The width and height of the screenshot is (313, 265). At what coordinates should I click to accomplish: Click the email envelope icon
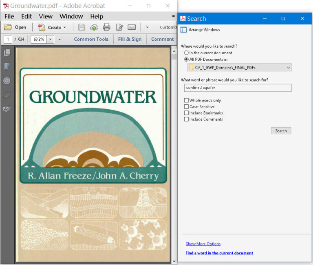131,27
